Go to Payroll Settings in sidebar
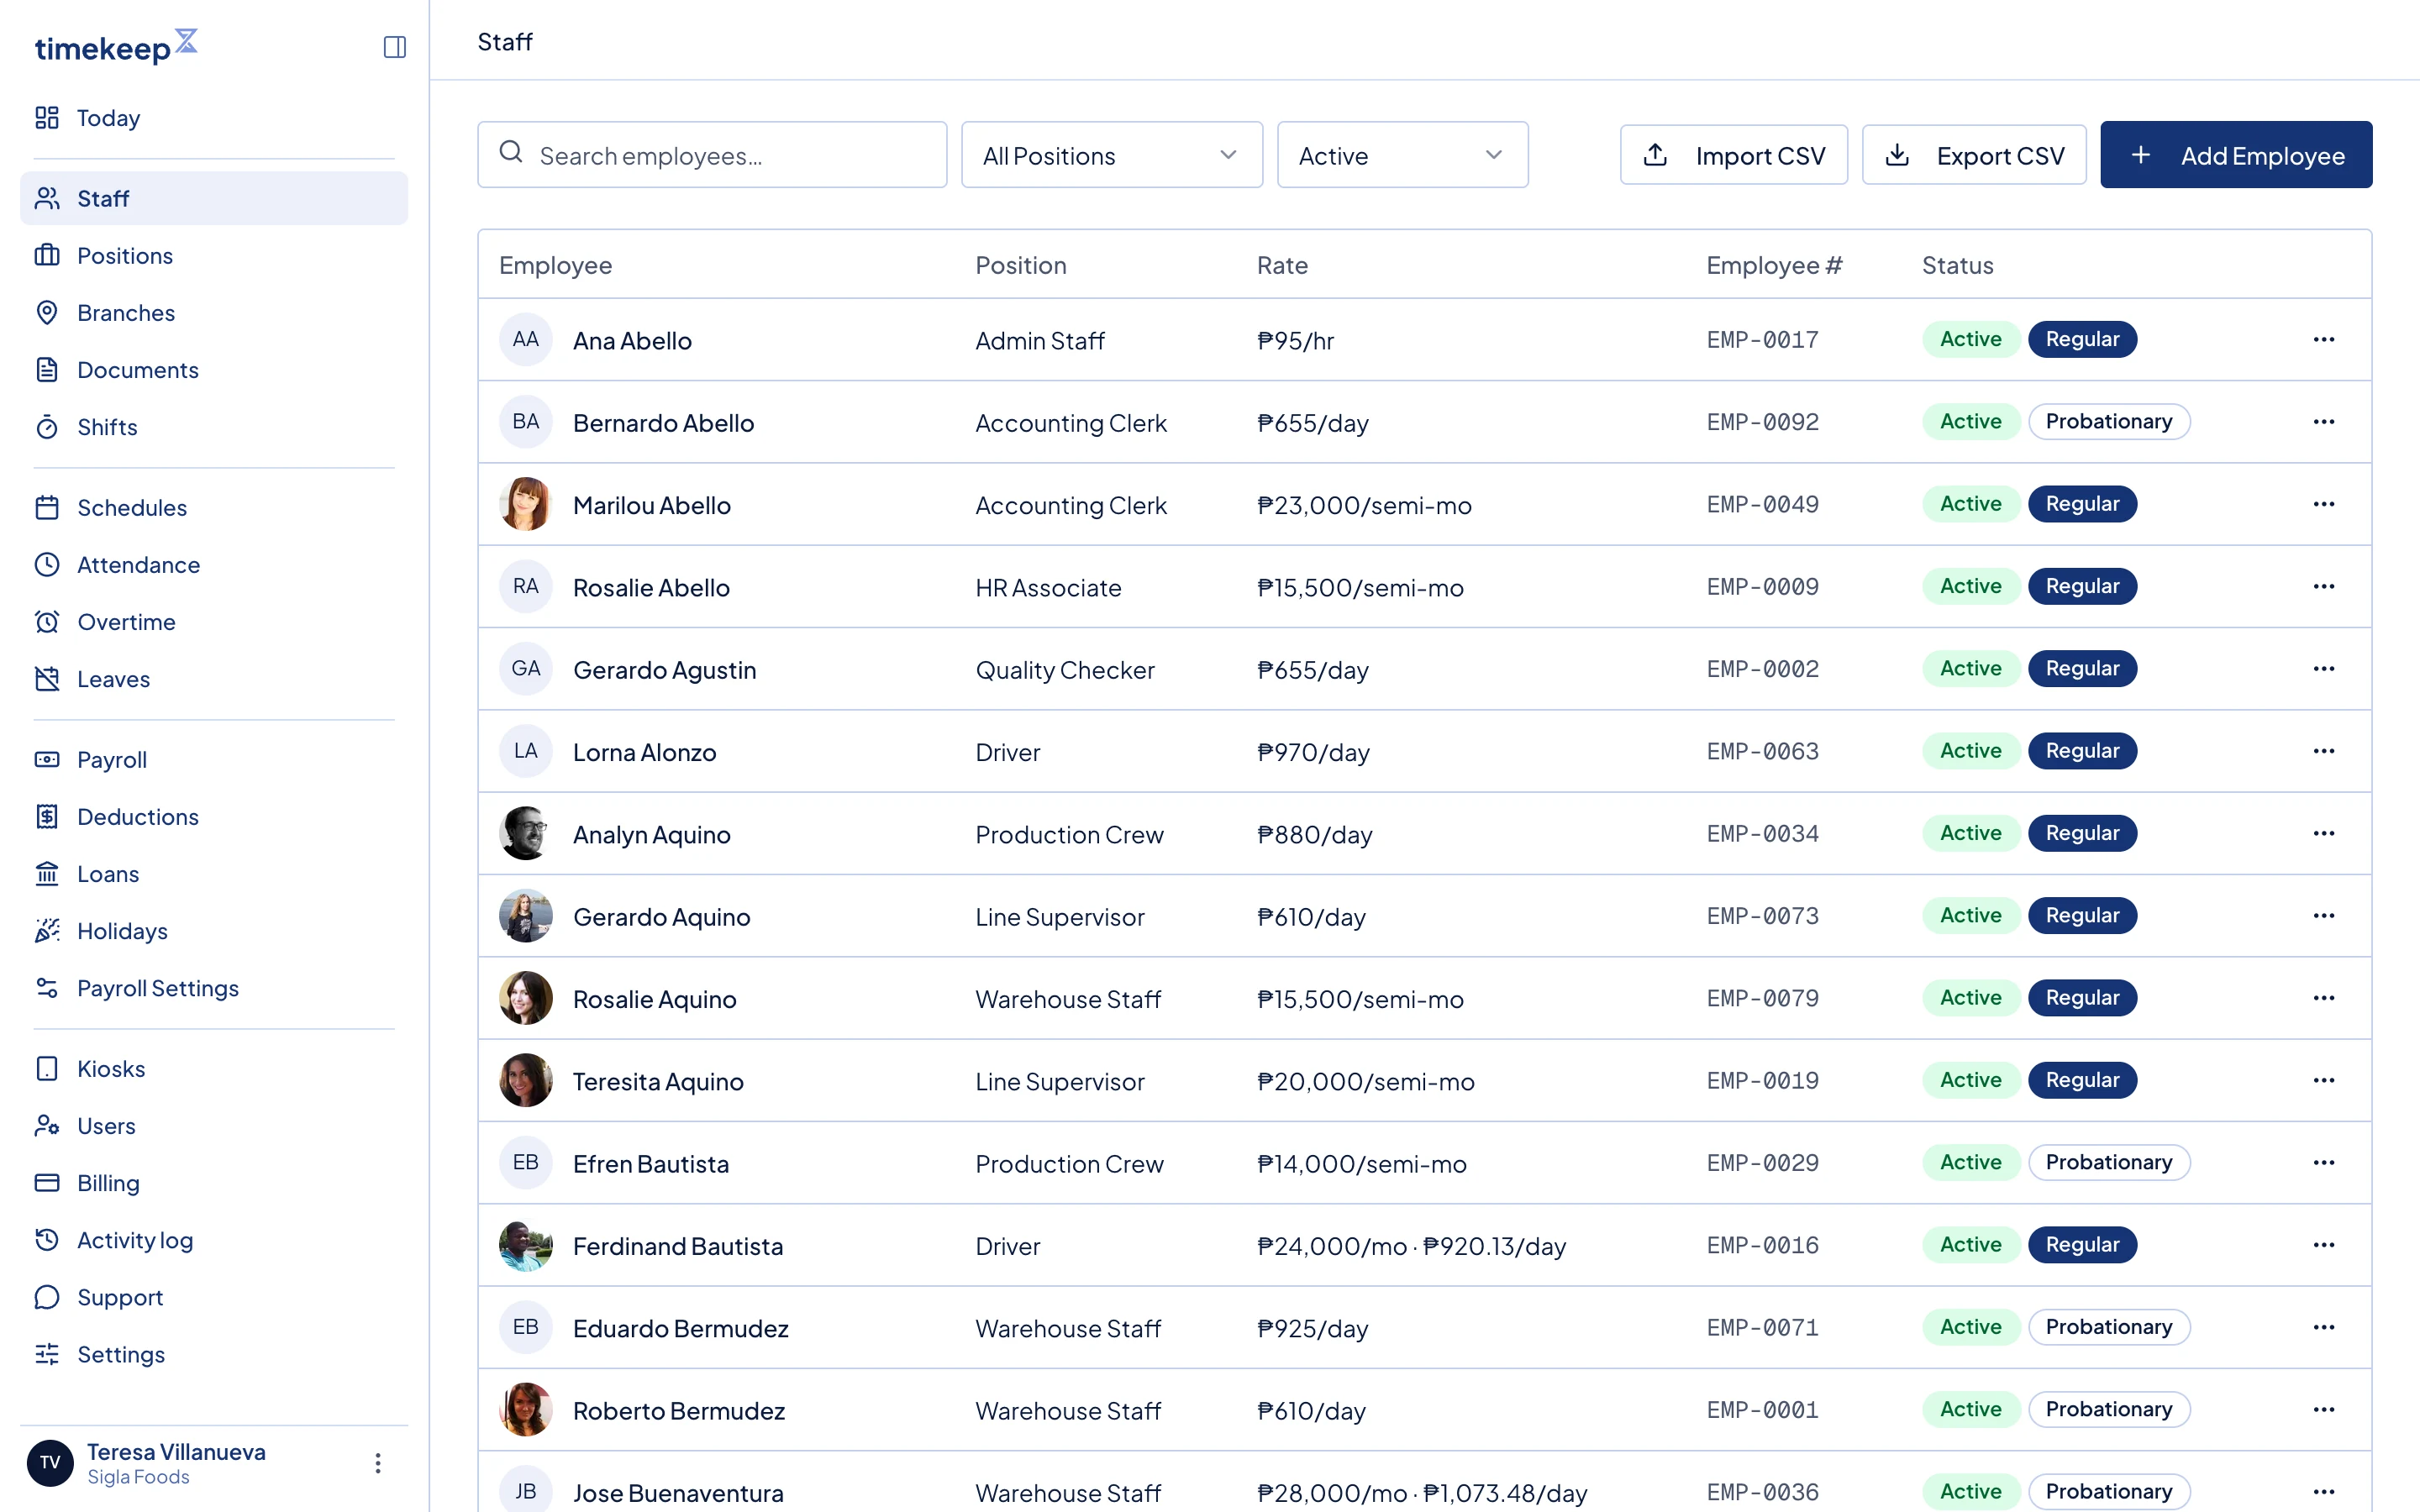Screen dimensions: 2420x1512 [214, 988]
